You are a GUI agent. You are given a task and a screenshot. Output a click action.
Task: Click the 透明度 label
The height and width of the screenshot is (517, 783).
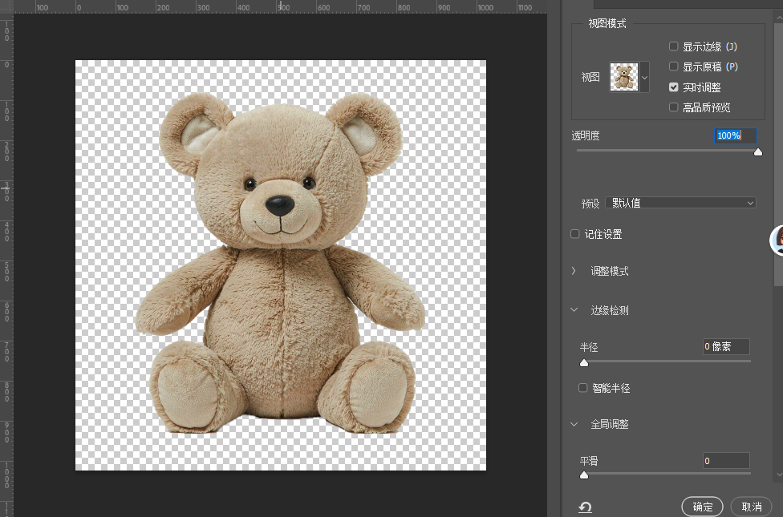[x=586, y=135]
